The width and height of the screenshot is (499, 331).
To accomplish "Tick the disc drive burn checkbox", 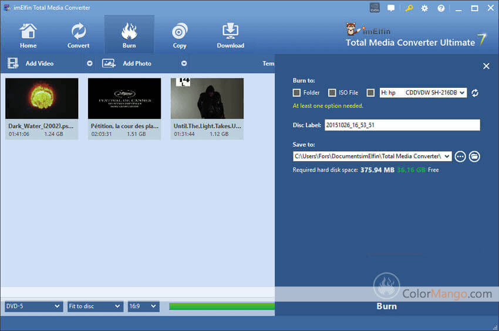I will (370, 93).
